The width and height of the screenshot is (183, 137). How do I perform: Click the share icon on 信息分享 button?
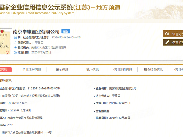click(x=167, y=34)
